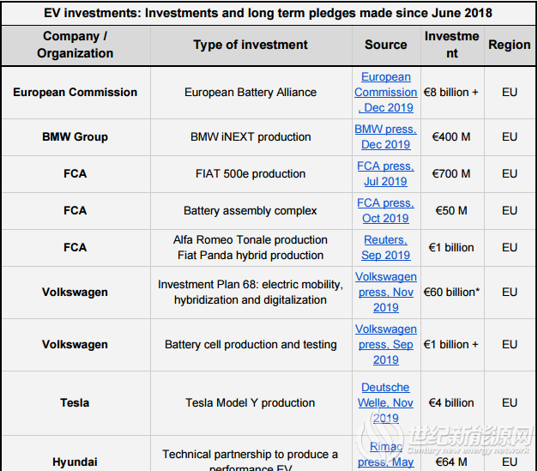Open the Deutsche Welle, Nov 2019 link
The image size is (538, 471).
click(x=385, y=402)
